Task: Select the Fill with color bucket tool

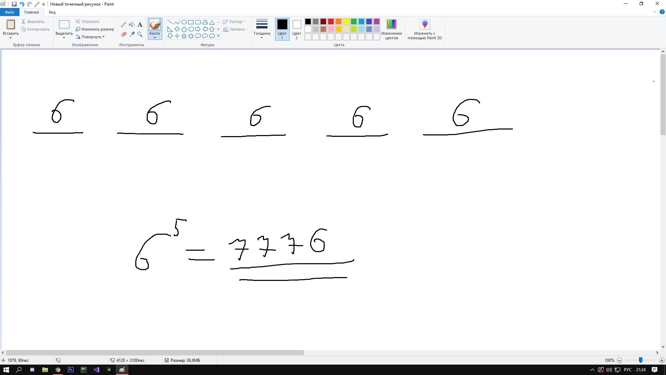Action: (132, 25)
